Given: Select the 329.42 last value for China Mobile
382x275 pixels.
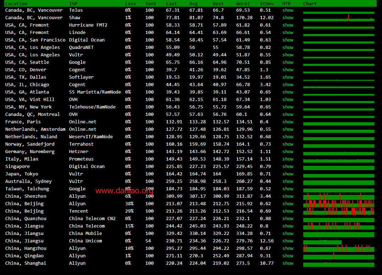Looking at the screenshot, I should coord(174,234).
